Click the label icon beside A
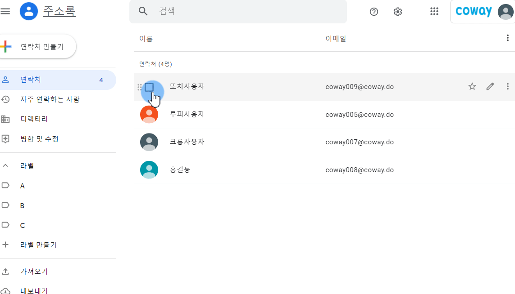 (x=5, y=186)
